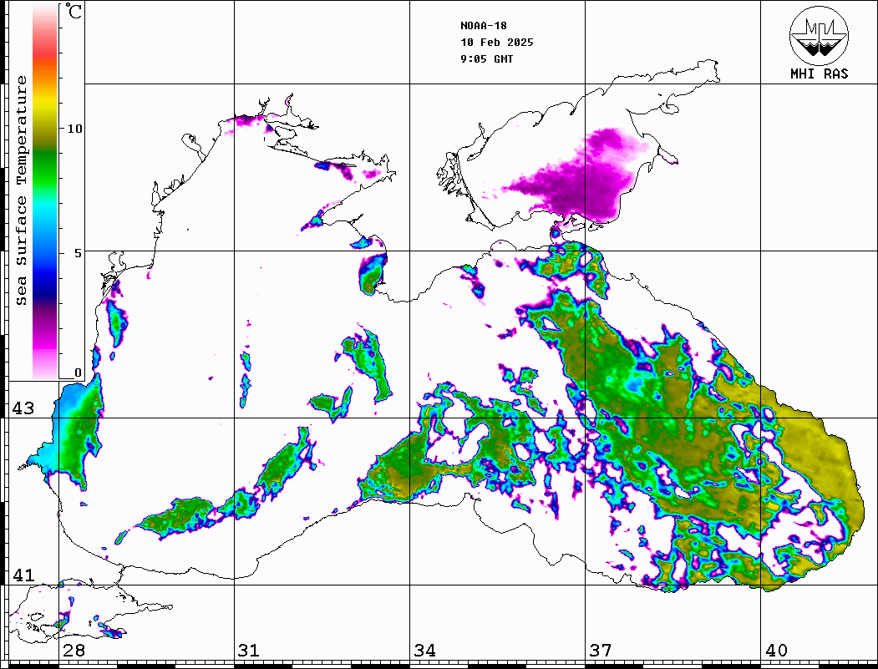Click the legend tick value "10"
This screenshot has width=878, height=669.
[74, 129]
